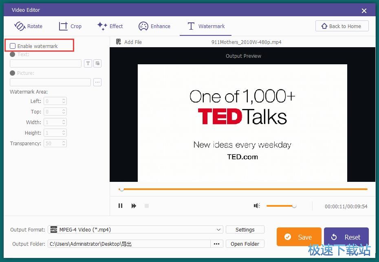Click the orange Save button

coord(299,237)
